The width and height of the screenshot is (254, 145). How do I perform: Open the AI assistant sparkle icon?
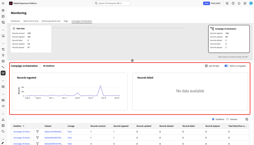[x=227, y=3]
